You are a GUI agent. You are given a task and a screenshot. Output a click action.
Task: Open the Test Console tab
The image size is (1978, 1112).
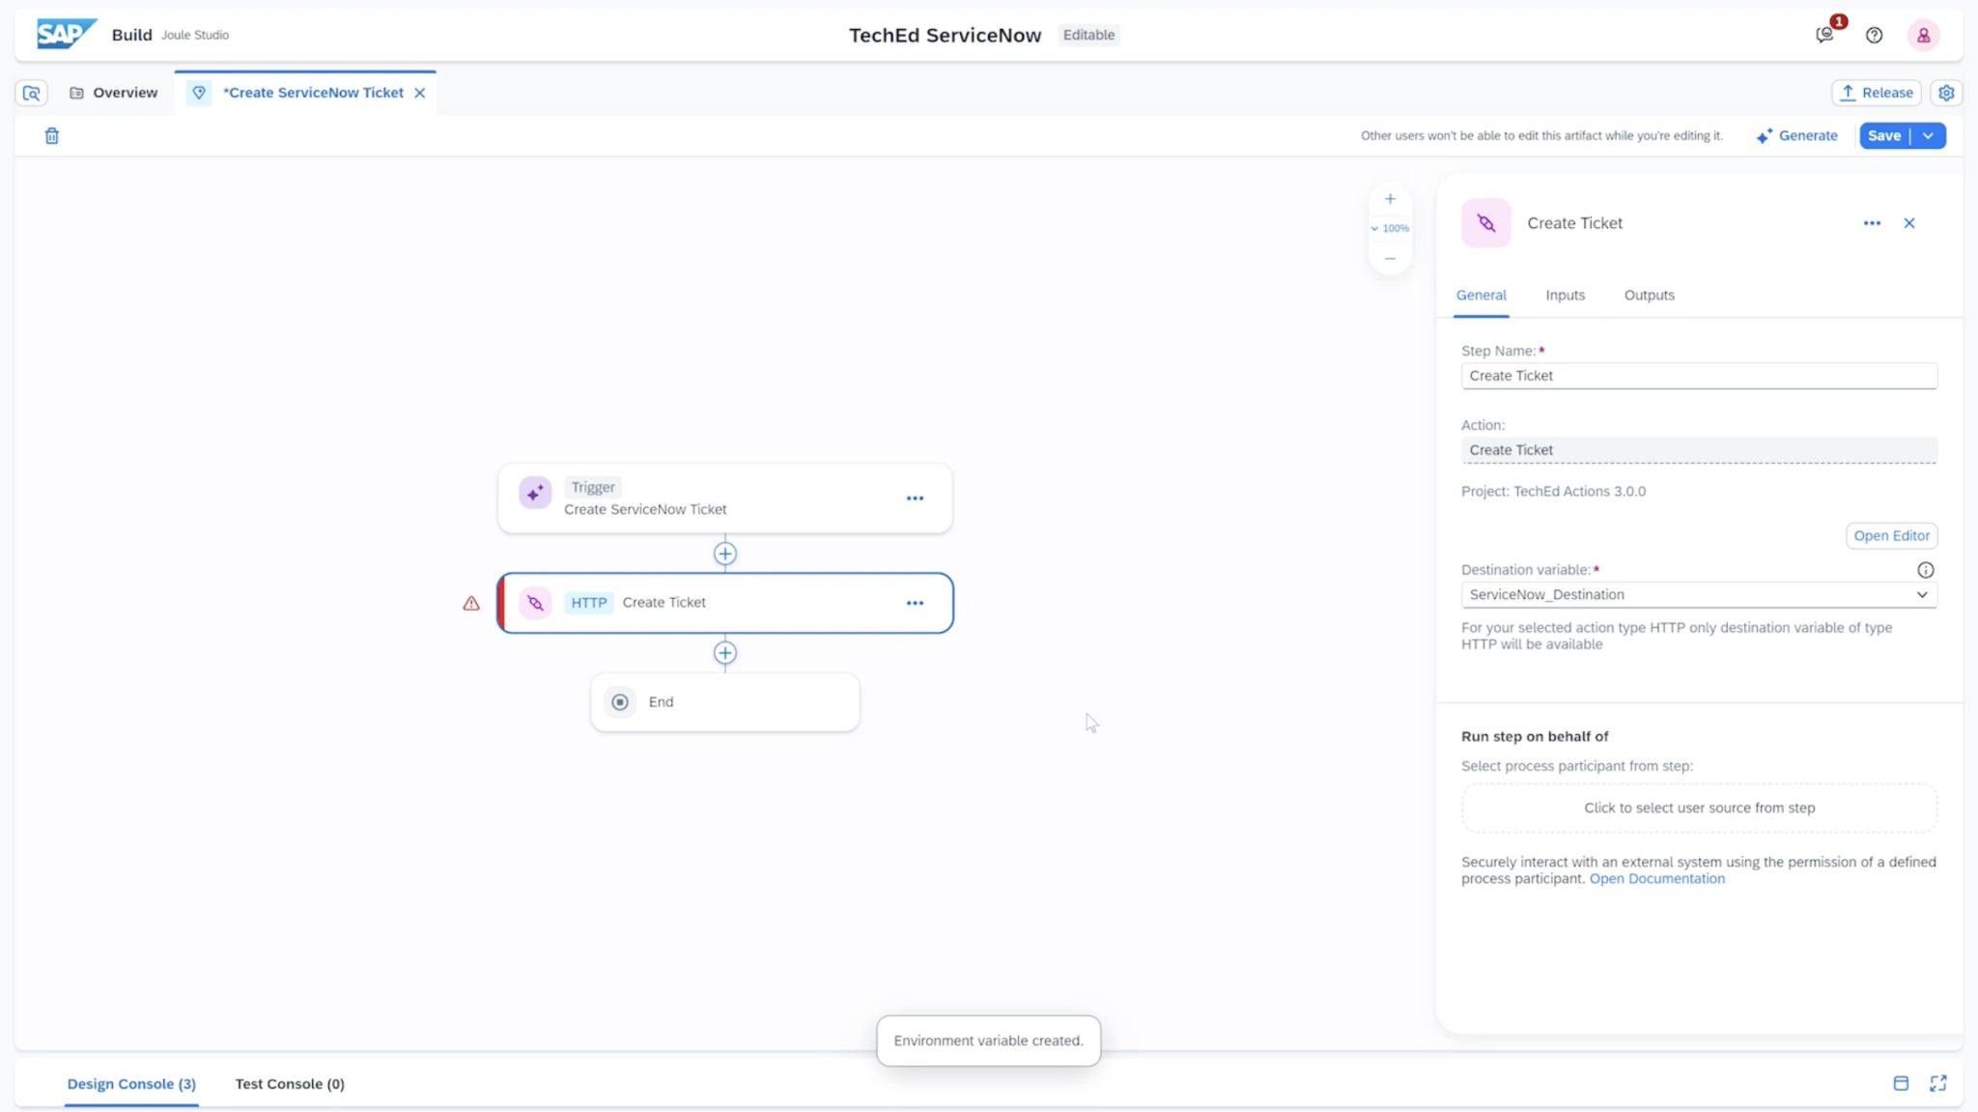point(290,1084)
